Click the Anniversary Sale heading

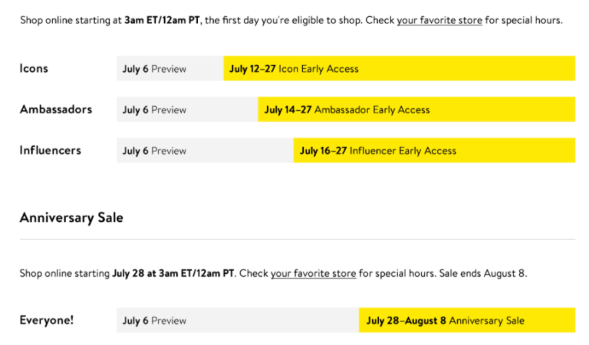pyautogui.click(x=71, y=218)
